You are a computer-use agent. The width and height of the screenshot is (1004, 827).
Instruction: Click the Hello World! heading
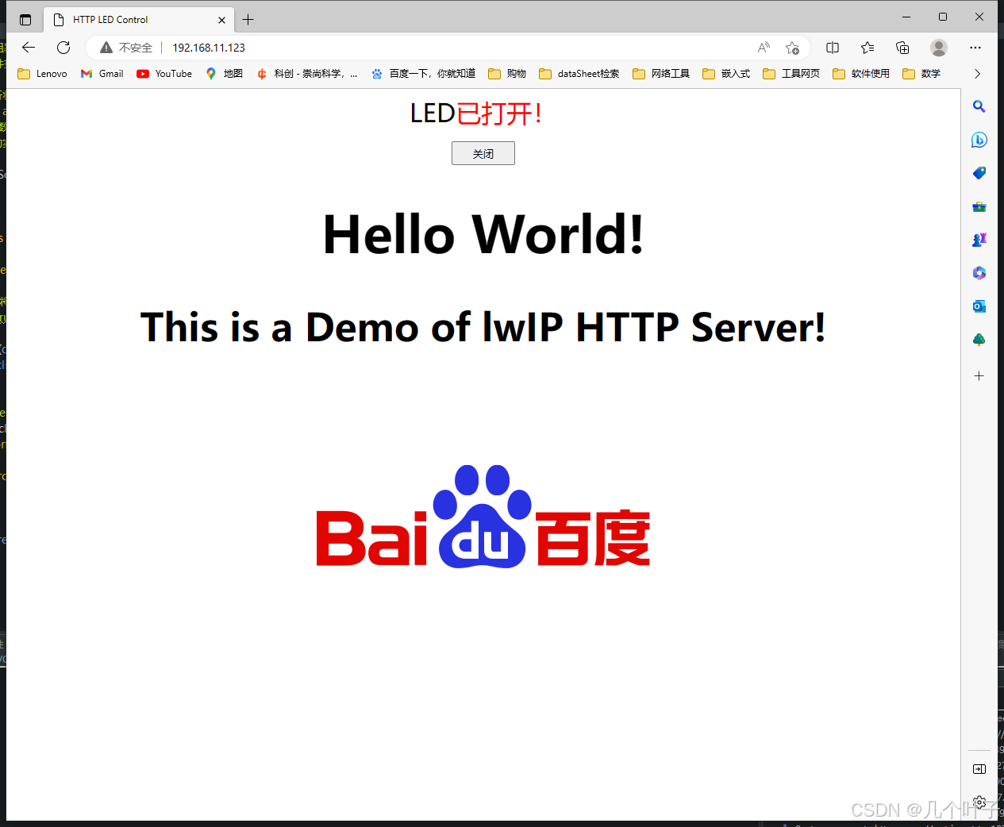click(x=483, y=235)
